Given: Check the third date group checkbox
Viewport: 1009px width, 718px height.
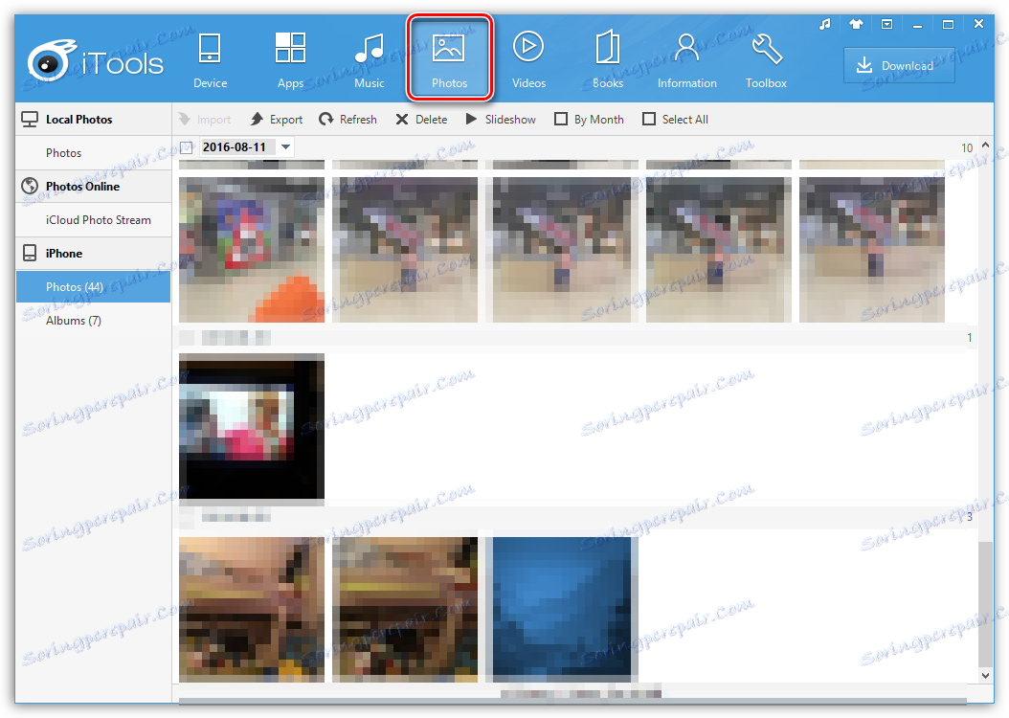Looking at the screenshot, I should (x=187, y=517).
